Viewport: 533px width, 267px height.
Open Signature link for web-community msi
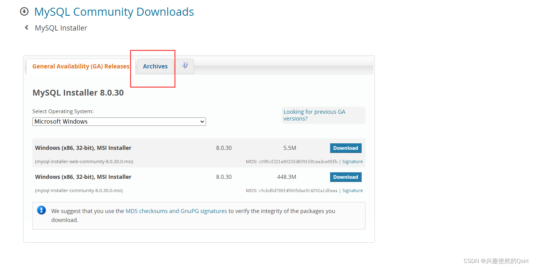[352, 162]
